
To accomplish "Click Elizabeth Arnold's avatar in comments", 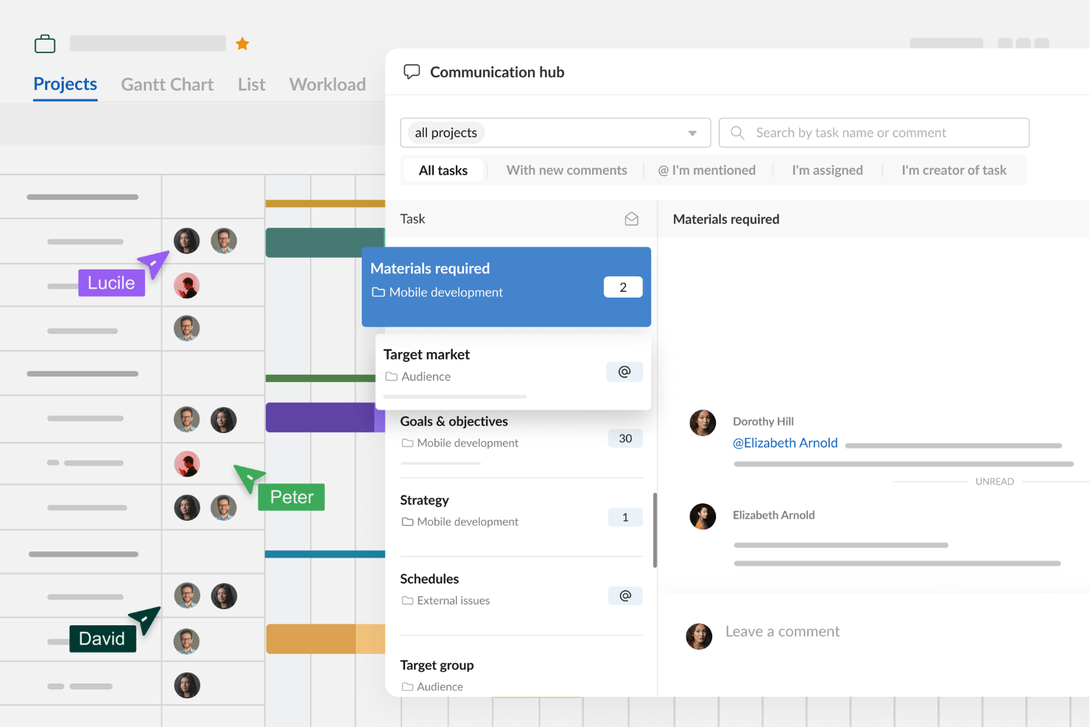I will pyautogui.click(x=703, y=516).
